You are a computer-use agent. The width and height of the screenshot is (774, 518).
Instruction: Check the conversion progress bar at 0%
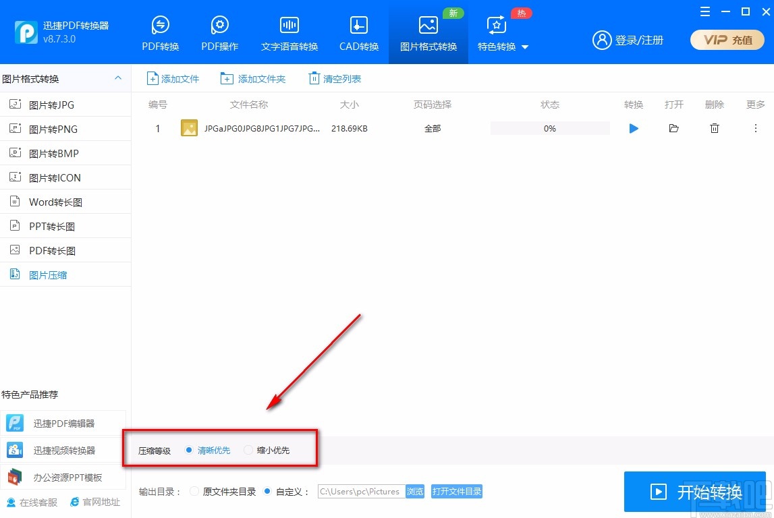[x=549, y=128]
